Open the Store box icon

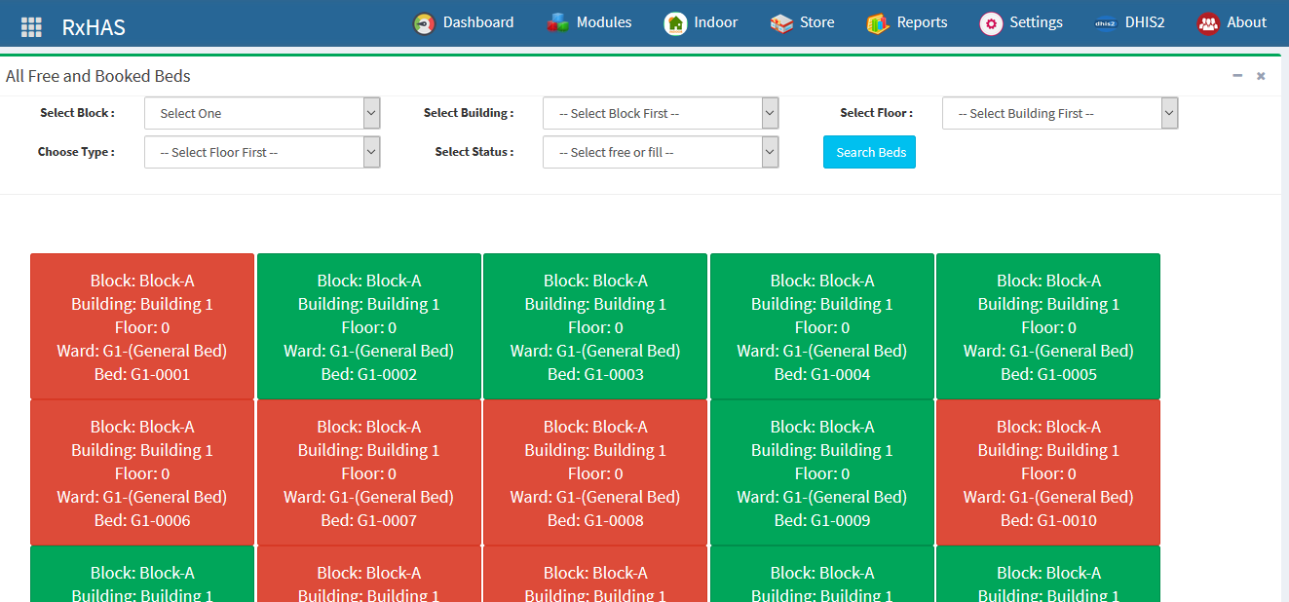(781, 23)
